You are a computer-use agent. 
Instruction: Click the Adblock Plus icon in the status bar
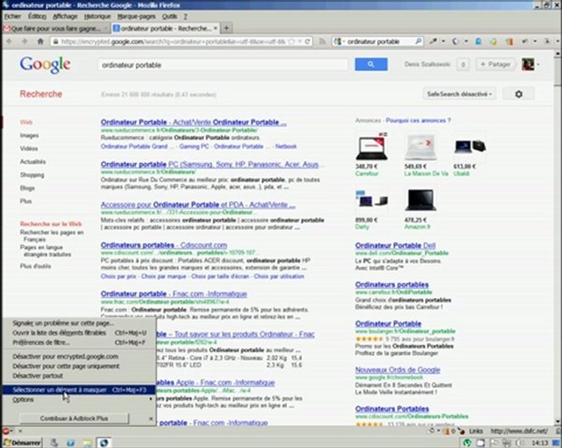pos(6,431)
